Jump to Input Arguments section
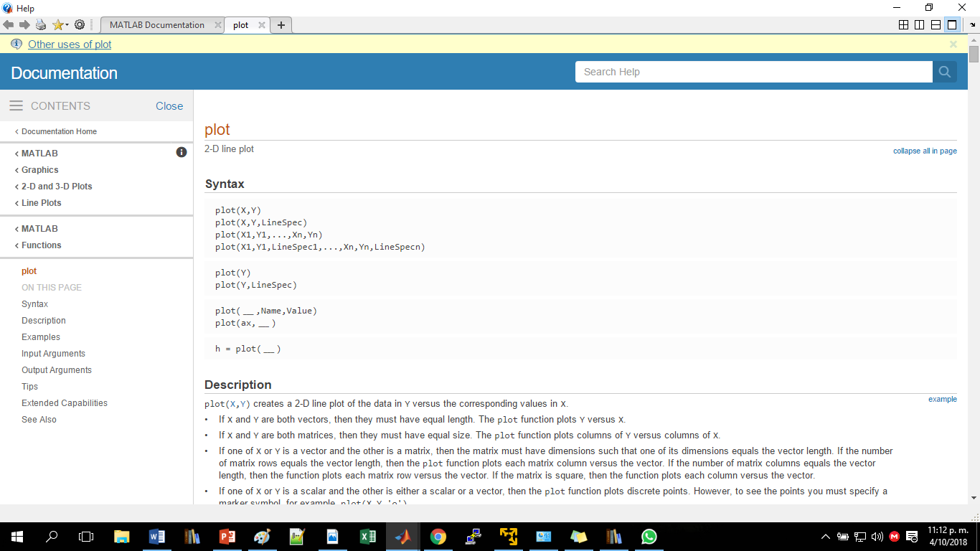 54,354
